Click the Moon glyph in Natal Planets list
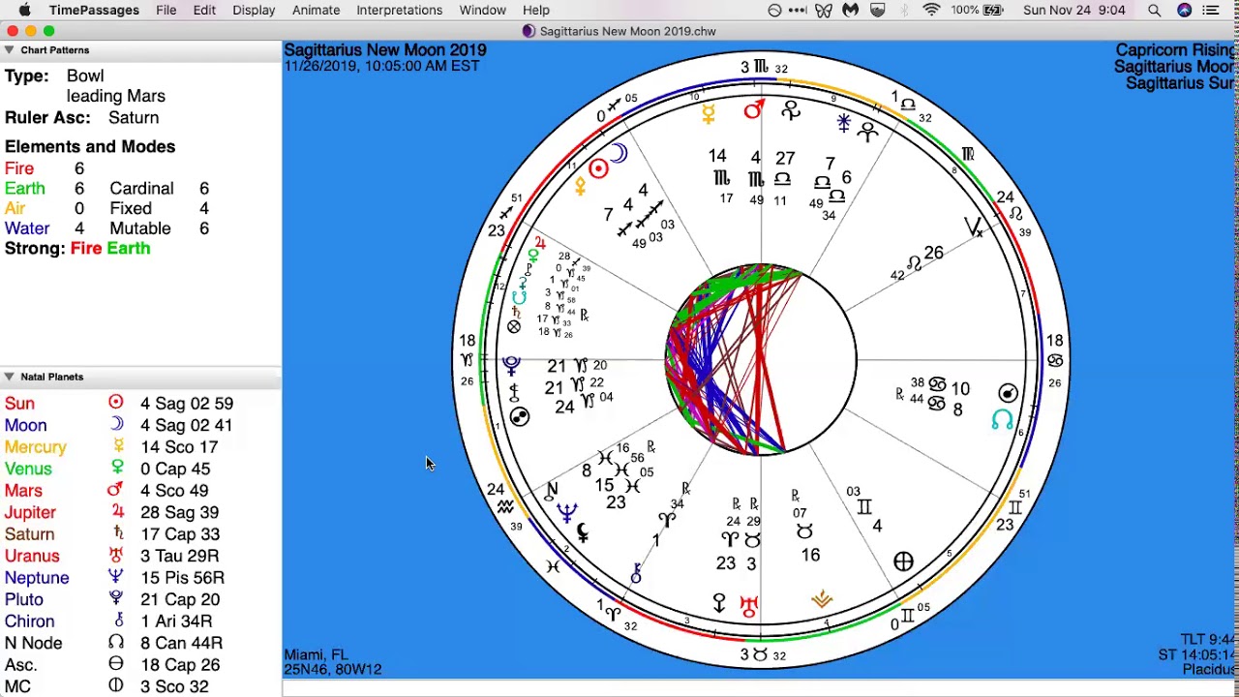 (x=116, y=425)
